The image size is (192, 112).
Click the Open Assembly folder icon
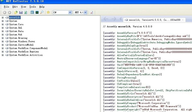16,12
